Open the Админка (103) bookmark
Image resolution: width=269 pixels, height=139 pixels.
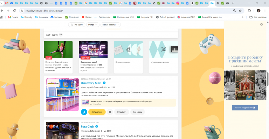(186, 17)
